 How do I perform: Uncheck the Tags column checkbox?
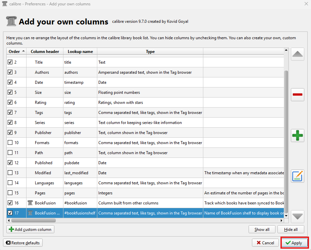tap(10, 112)
